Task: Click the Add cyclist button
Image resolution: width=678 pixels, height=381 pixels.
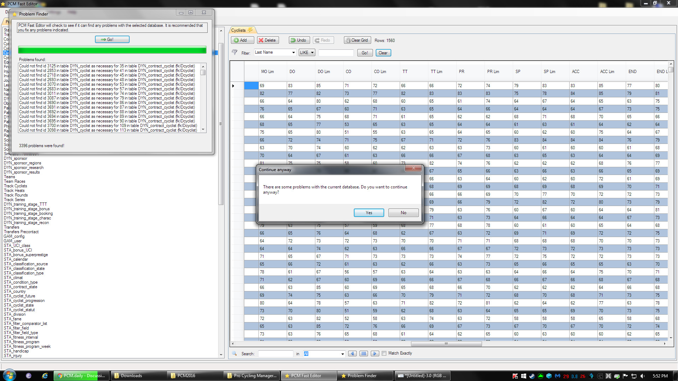Action: point(242,40)
